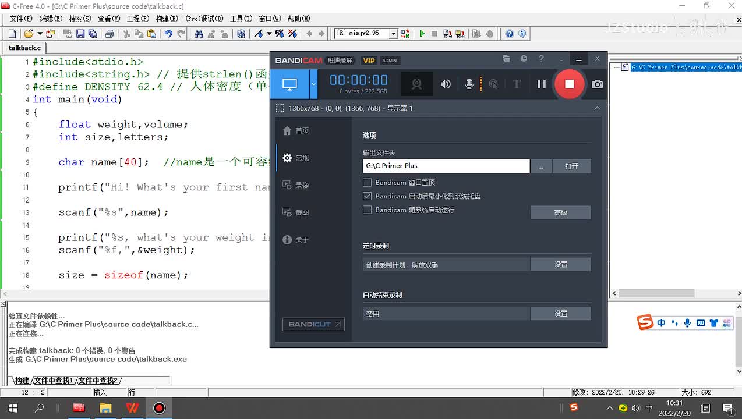Viewport: 742px width, 419px height.
Task: Uncheck "Bandicam 启动后最小化到系统托盘" checkbox
Action: point(367,197)
